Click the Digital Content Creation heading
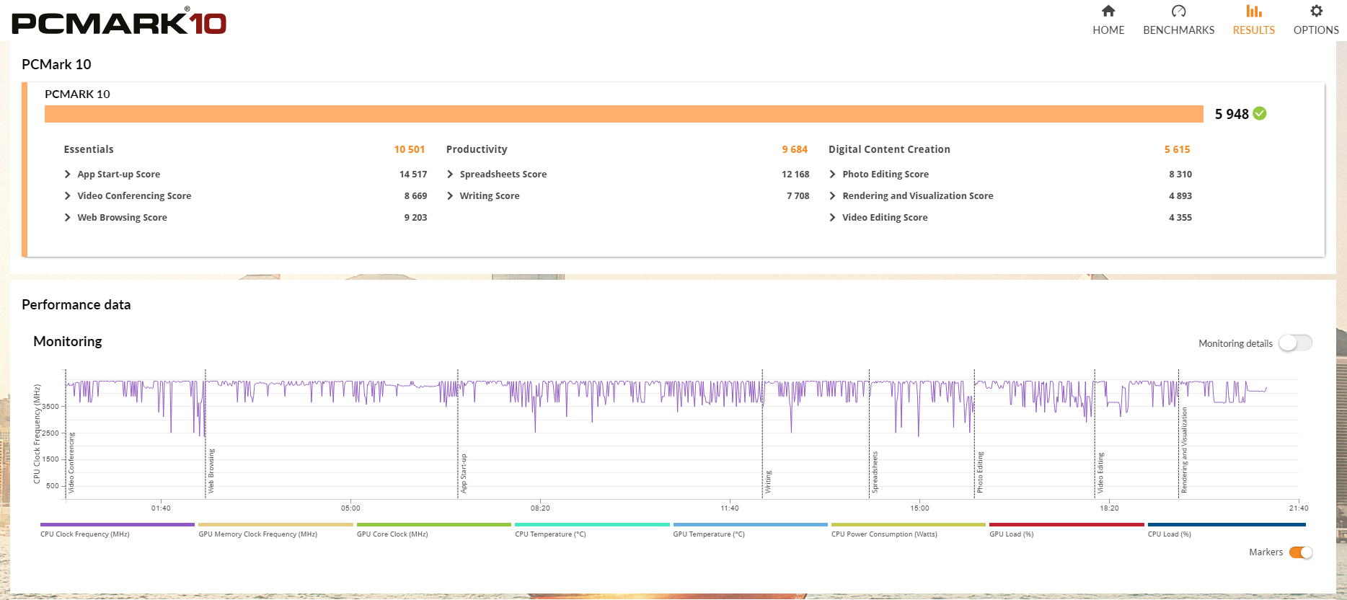Screen dimensions: 1347x600 [889, 149]
